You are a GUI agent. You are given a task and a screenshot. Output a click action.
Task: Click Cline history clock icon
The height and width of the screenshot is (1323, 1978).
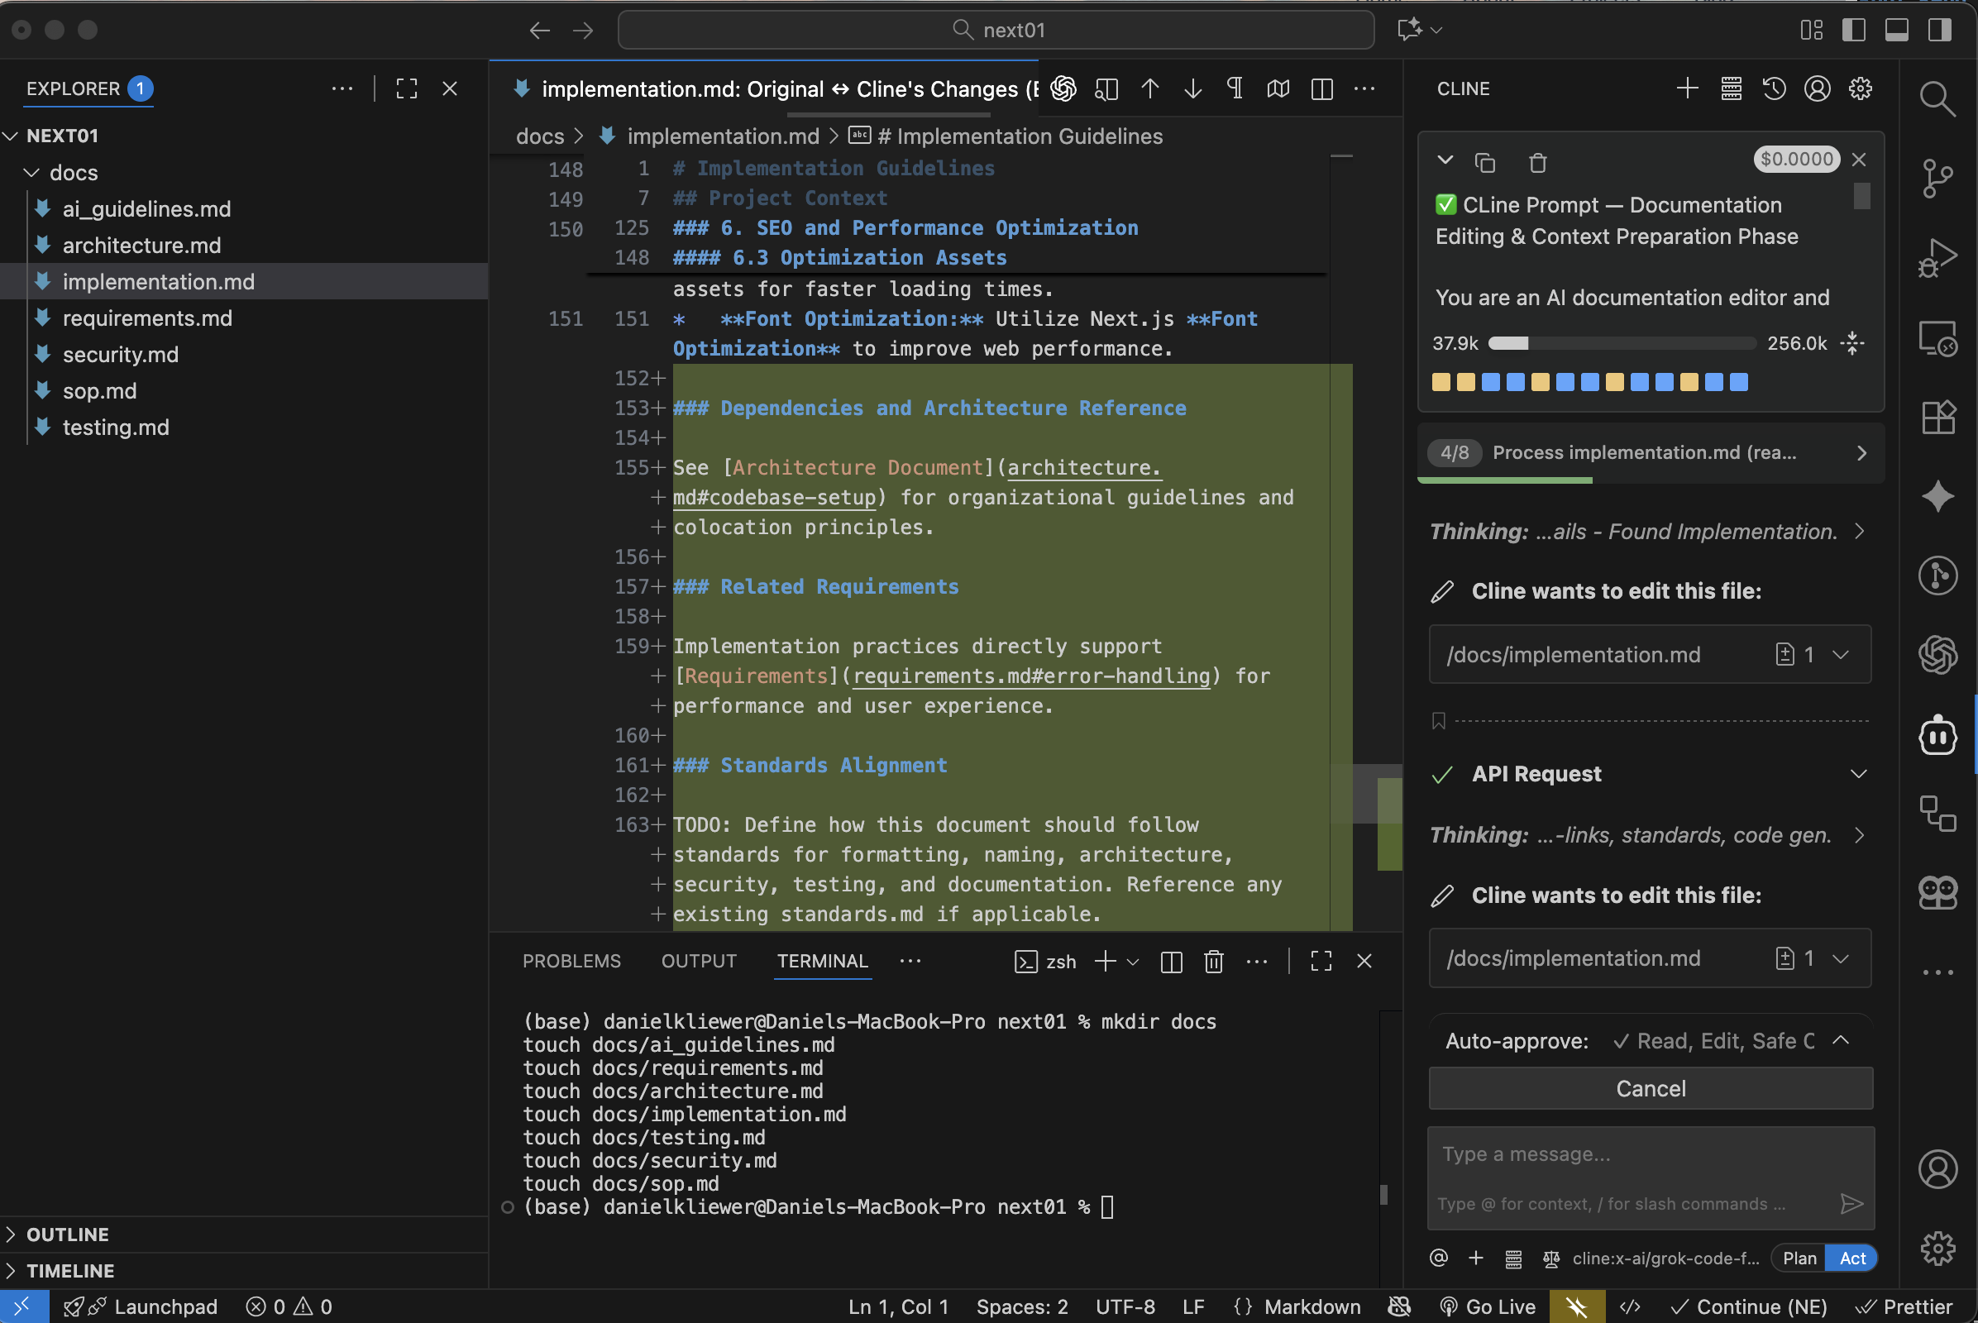point(1774,88)
